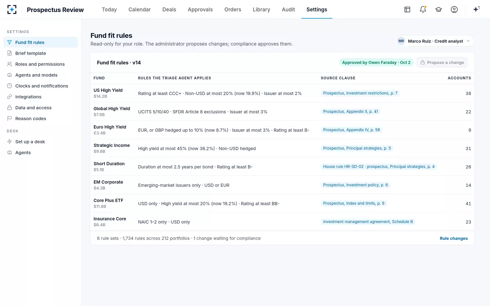The height and width of the screenshot is (306, 490).
Task: Click the Accounts column header
Action: 459,78
